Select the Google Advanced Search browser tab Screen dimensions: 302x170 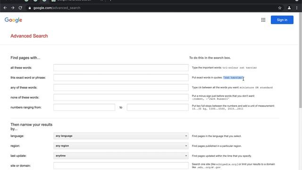[x=77, y=0]
